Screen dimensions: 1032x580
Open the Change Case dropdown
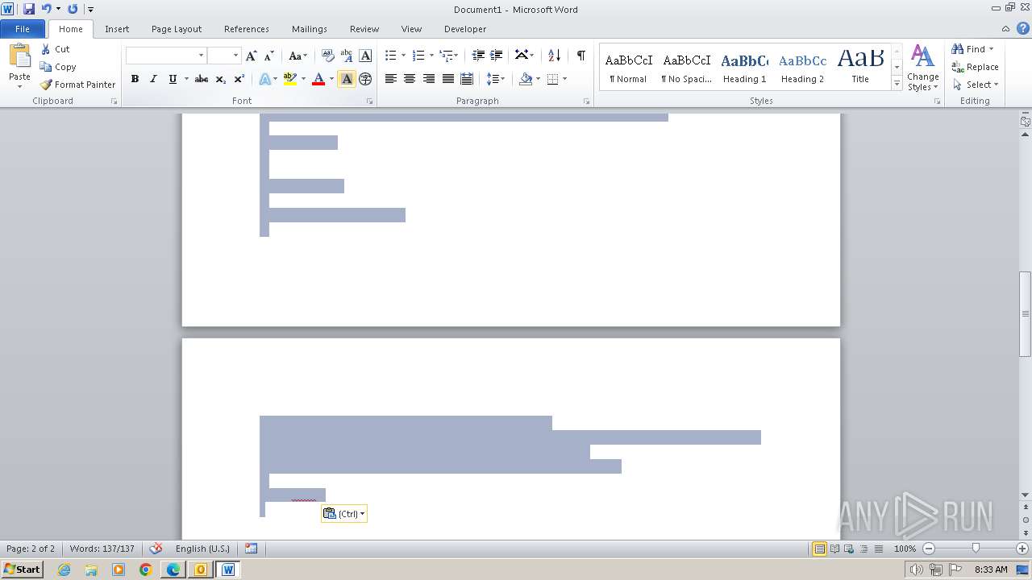(298, 56)
